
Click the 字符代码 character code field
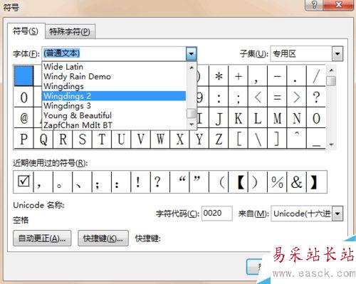216,214
